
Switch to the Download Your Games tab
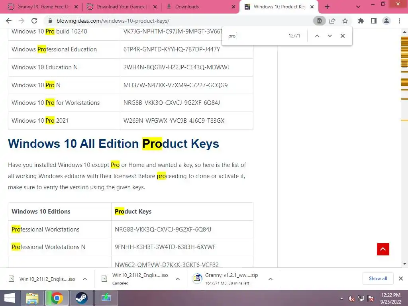(121, 7)
